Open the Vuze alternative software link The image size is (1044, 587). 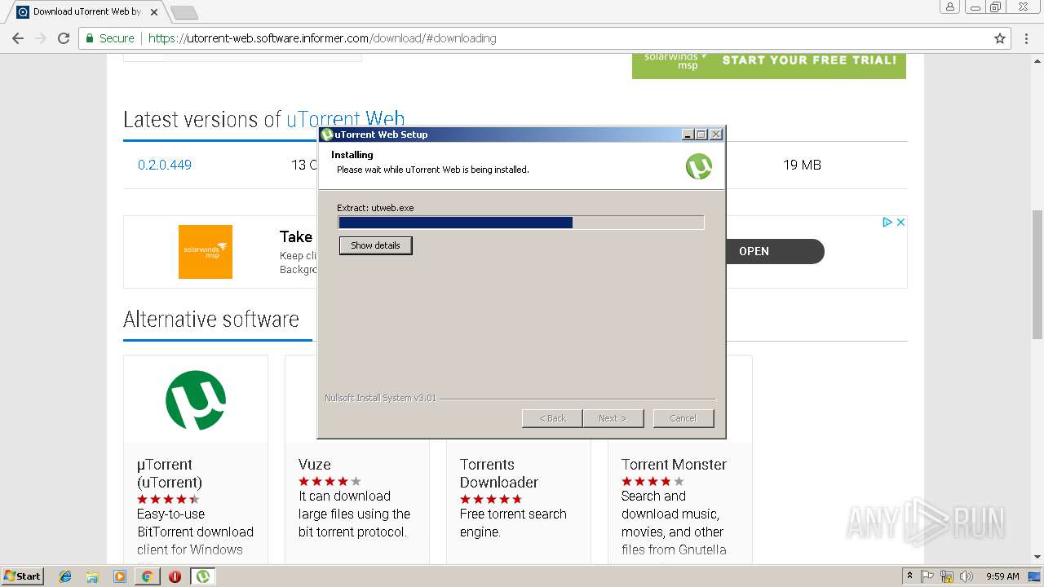315,465
